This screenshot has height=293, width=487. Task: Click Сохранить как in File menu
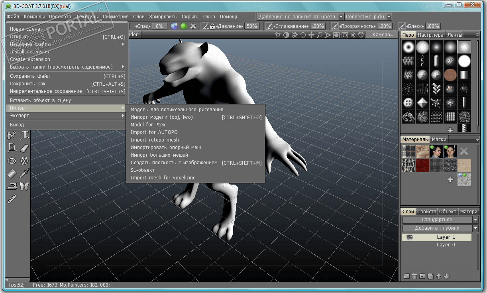[28, 84]
